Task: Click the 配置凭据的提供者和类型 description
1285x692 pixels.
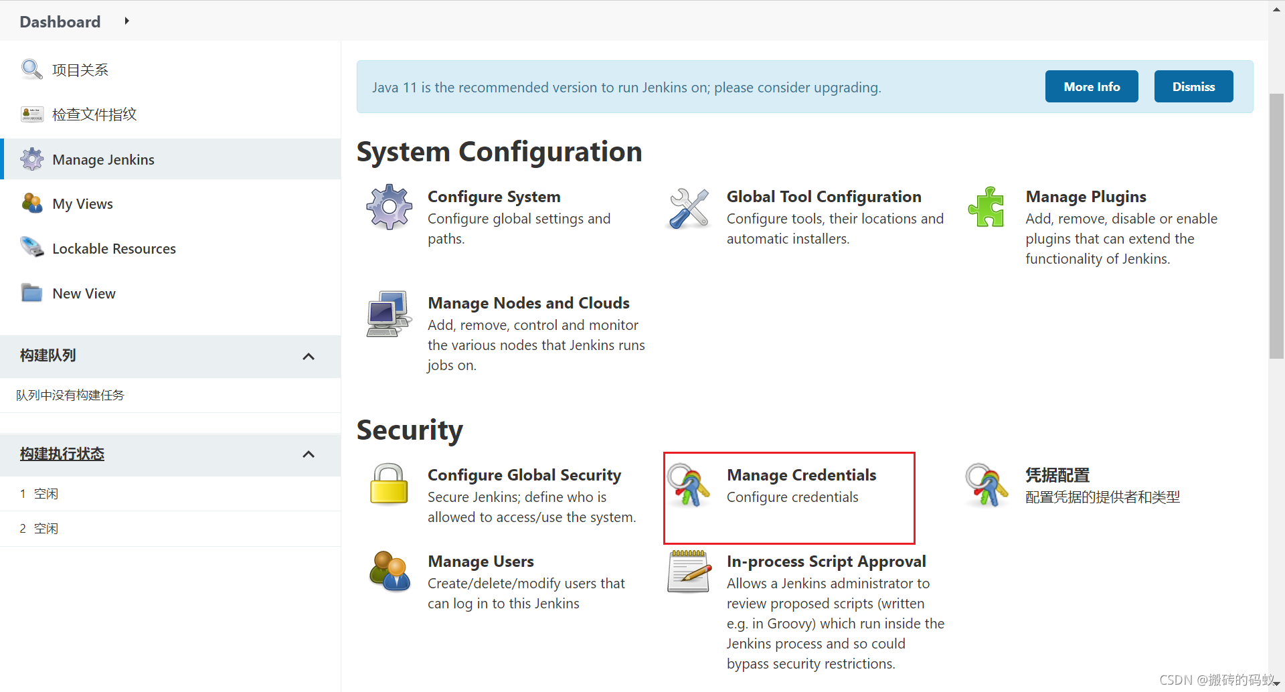Action: point(1102,497)
